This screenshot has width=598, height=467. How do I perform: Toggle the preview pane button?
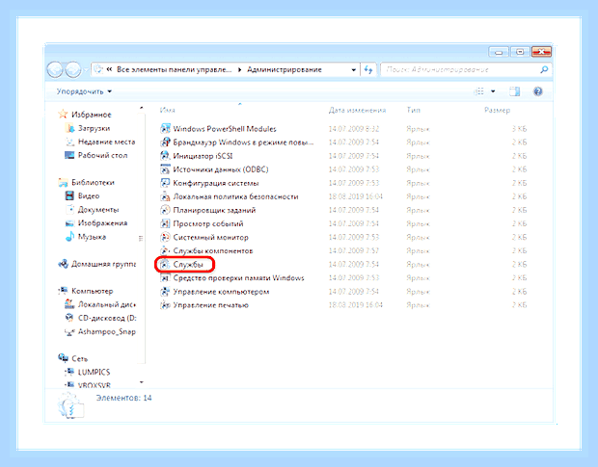pyautogui.click(x=514, y=91)
